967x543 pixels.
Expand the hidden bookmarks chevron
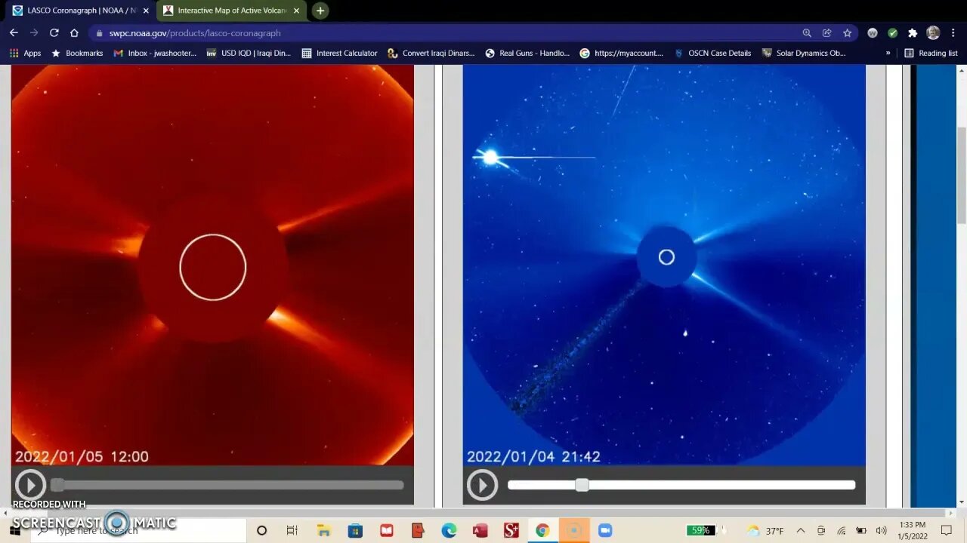888,53
